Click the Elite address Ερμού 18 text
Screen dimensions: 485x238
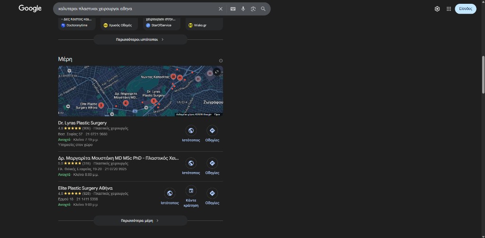coord(65,199)
